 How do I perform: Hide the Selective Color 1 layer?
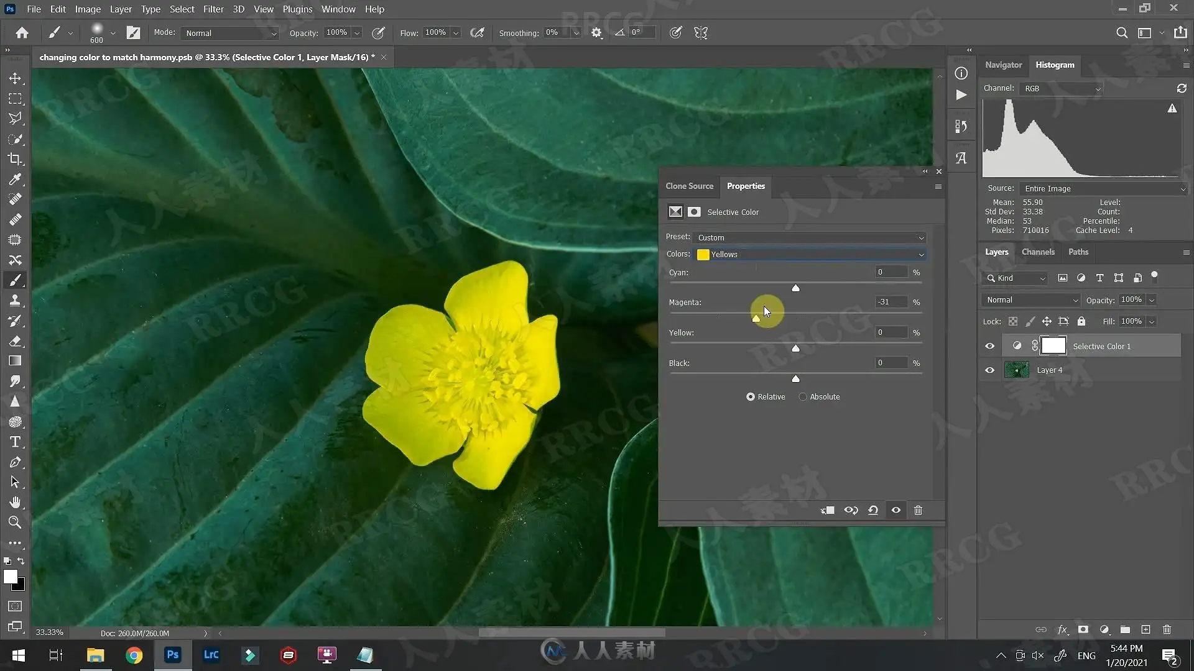click(x=989, y=346)
